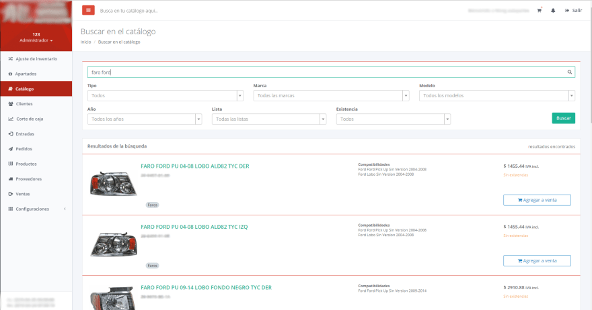
Task: Click the top catalog search bar
Action: [128, 11]
